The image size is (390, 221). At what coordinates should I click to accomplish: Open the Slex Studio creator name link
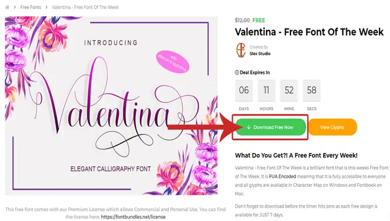click(260, 54)
